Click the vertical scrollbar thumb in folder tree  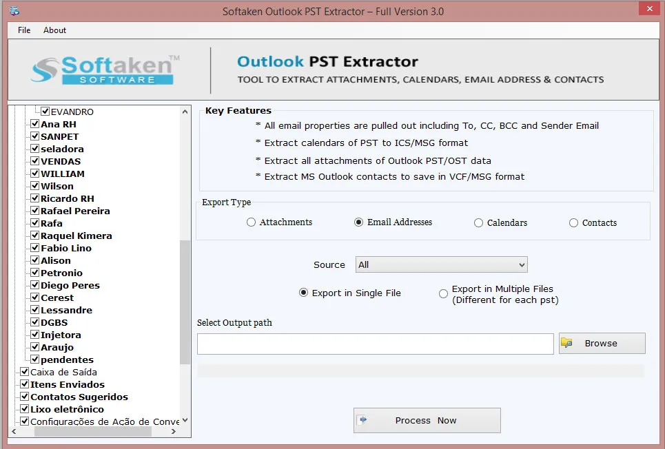pyautogui.click(x=185, y=302)
